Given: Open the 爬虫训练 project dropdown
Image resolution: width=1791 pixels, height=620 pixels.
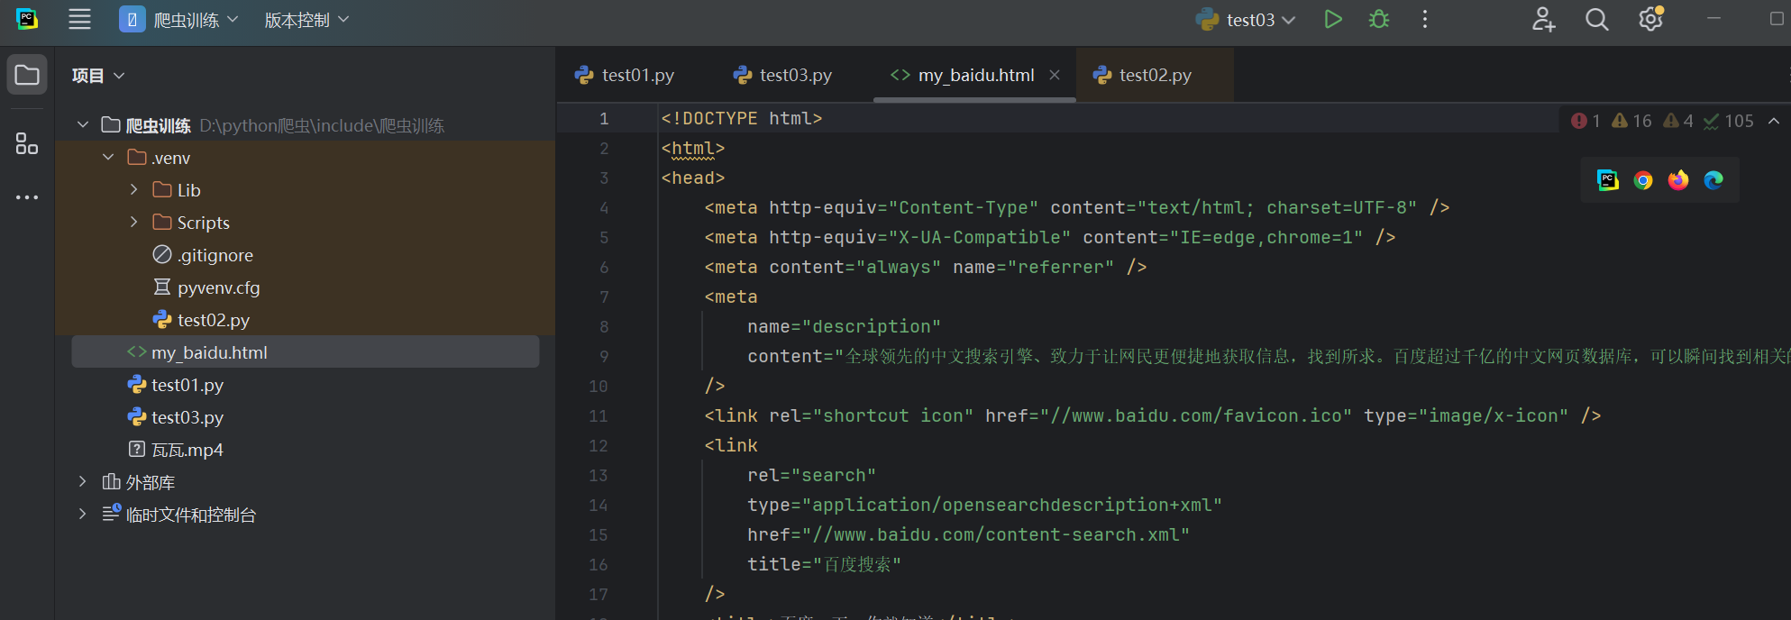Looking at the screenshot, I should click(x=179, y=19).
